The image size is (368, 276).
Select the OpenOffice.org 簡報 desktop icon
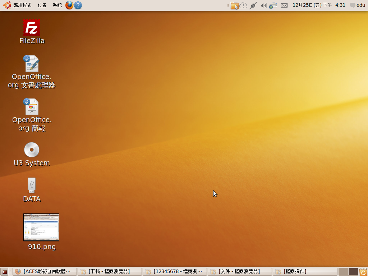[32, 107]
